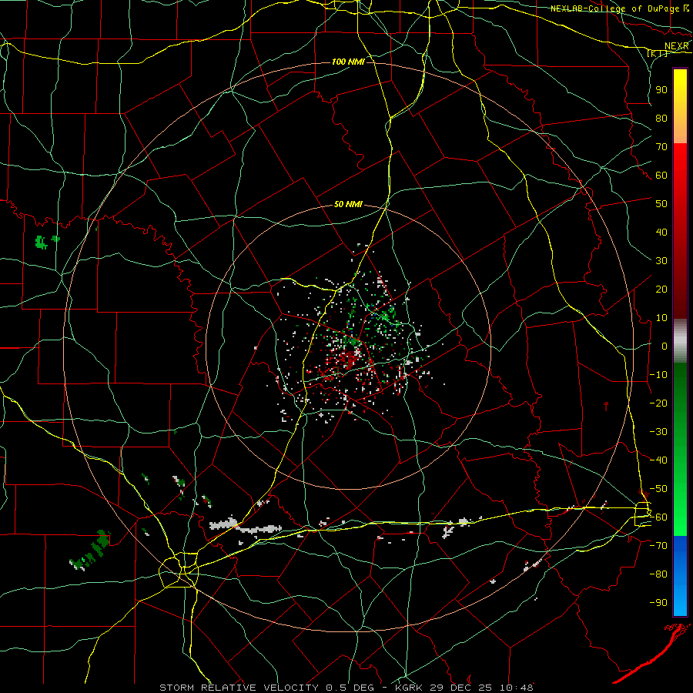Image resolution: width=693 pixels, height=693 pixels.
Task: Click the 10 tick label on the velocity scale
Action: (x=661, y=318)
